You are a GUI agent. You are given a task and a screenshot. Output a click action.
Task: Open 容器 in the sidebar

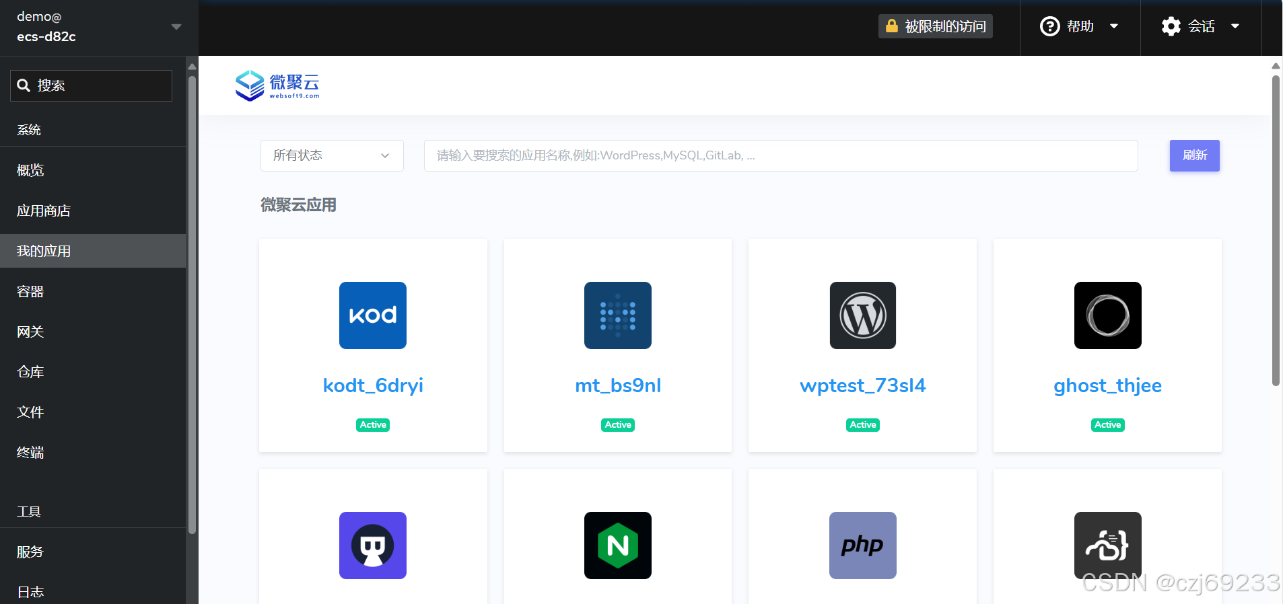click(x=93, y=291)
